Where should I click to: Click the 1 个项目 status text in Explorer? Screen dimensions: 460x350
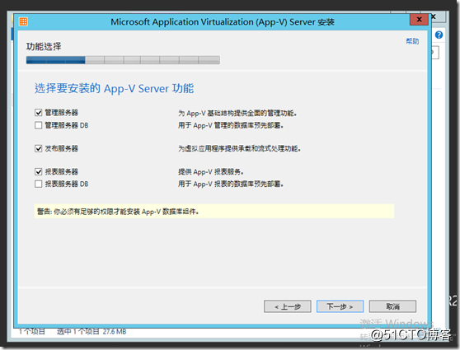tap(32, 332)
